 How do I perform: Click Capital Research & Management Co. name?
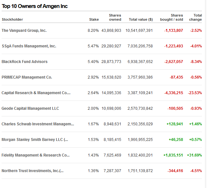[x=36, y=93]
